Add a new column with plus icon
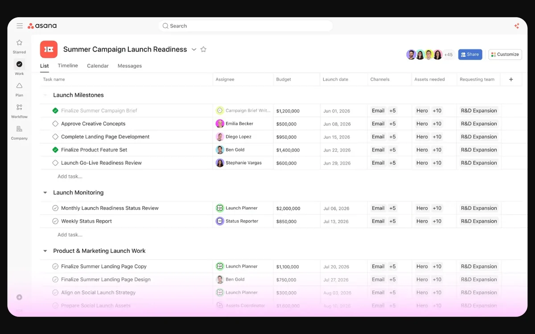The height and width of the screenshot is (334, 535). 511,79
